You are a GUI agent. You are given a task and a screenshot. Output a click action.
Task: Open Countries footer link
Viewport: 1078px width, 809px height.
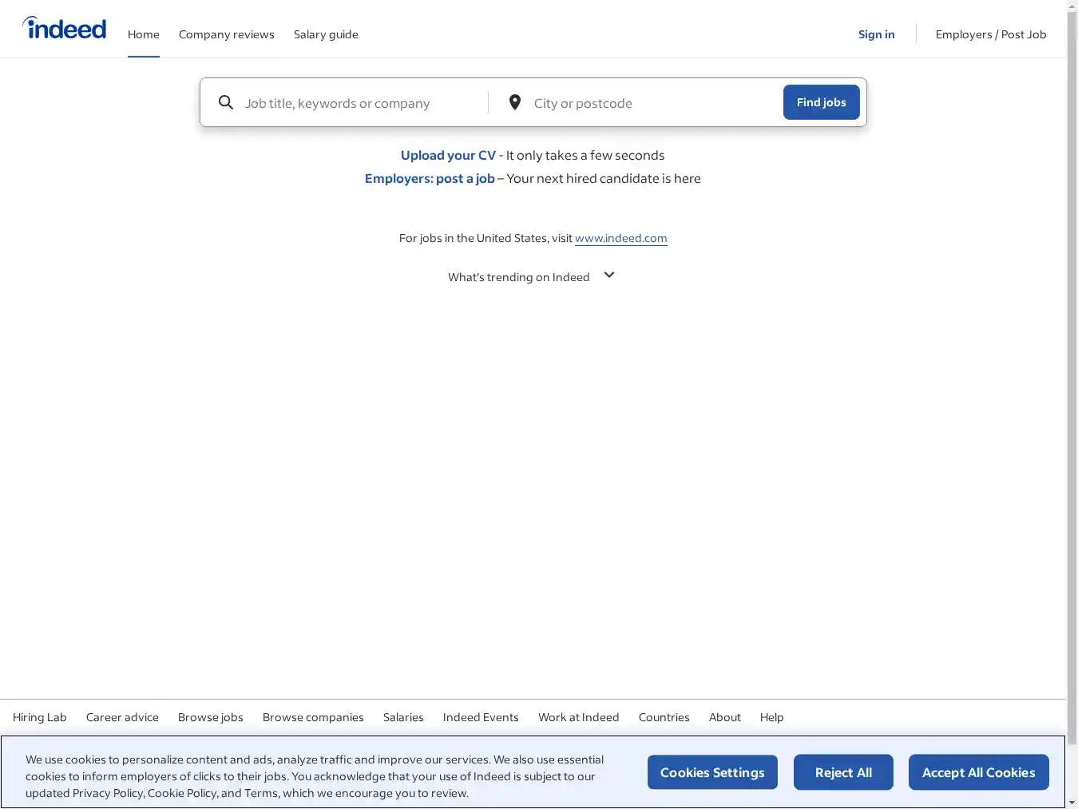point(664,717)
